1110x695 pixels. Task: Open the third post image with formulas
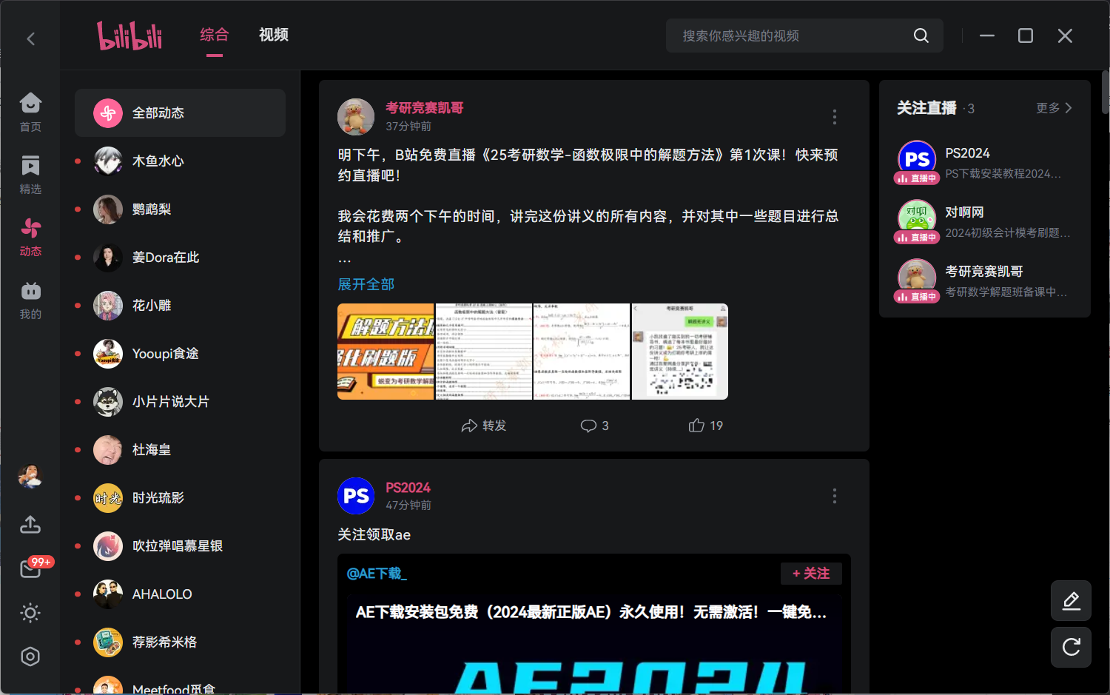click(582, 352)
